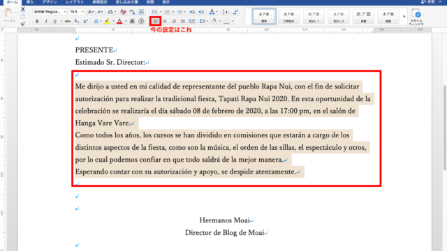Open the borders dropdown arrow
The image size is (447, 251).
click(x=233, y=21)
